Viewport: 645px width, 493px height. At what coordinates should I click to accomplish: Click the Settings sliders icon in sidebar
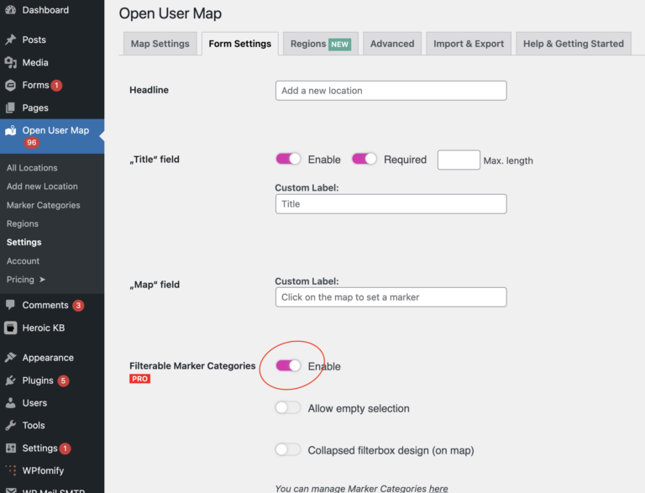coord(11,448)
